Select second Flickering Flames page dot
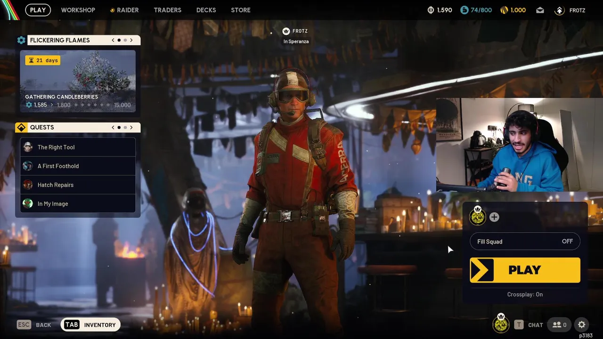 pyautogui.click(x=125, y=40)
